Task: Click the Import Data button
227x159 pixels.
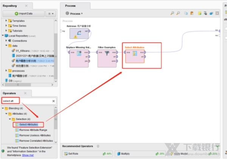Action: (x=24, y=14)
